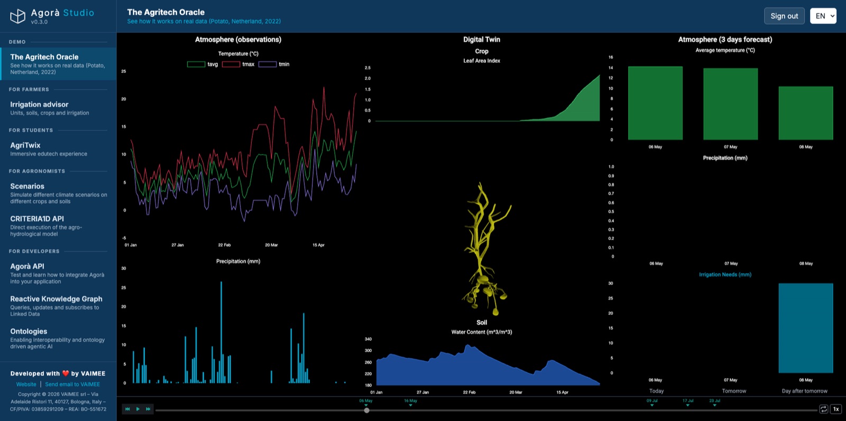Click the 07 May average temperature bar
846x421 pixels.
(x=730, y=104)
